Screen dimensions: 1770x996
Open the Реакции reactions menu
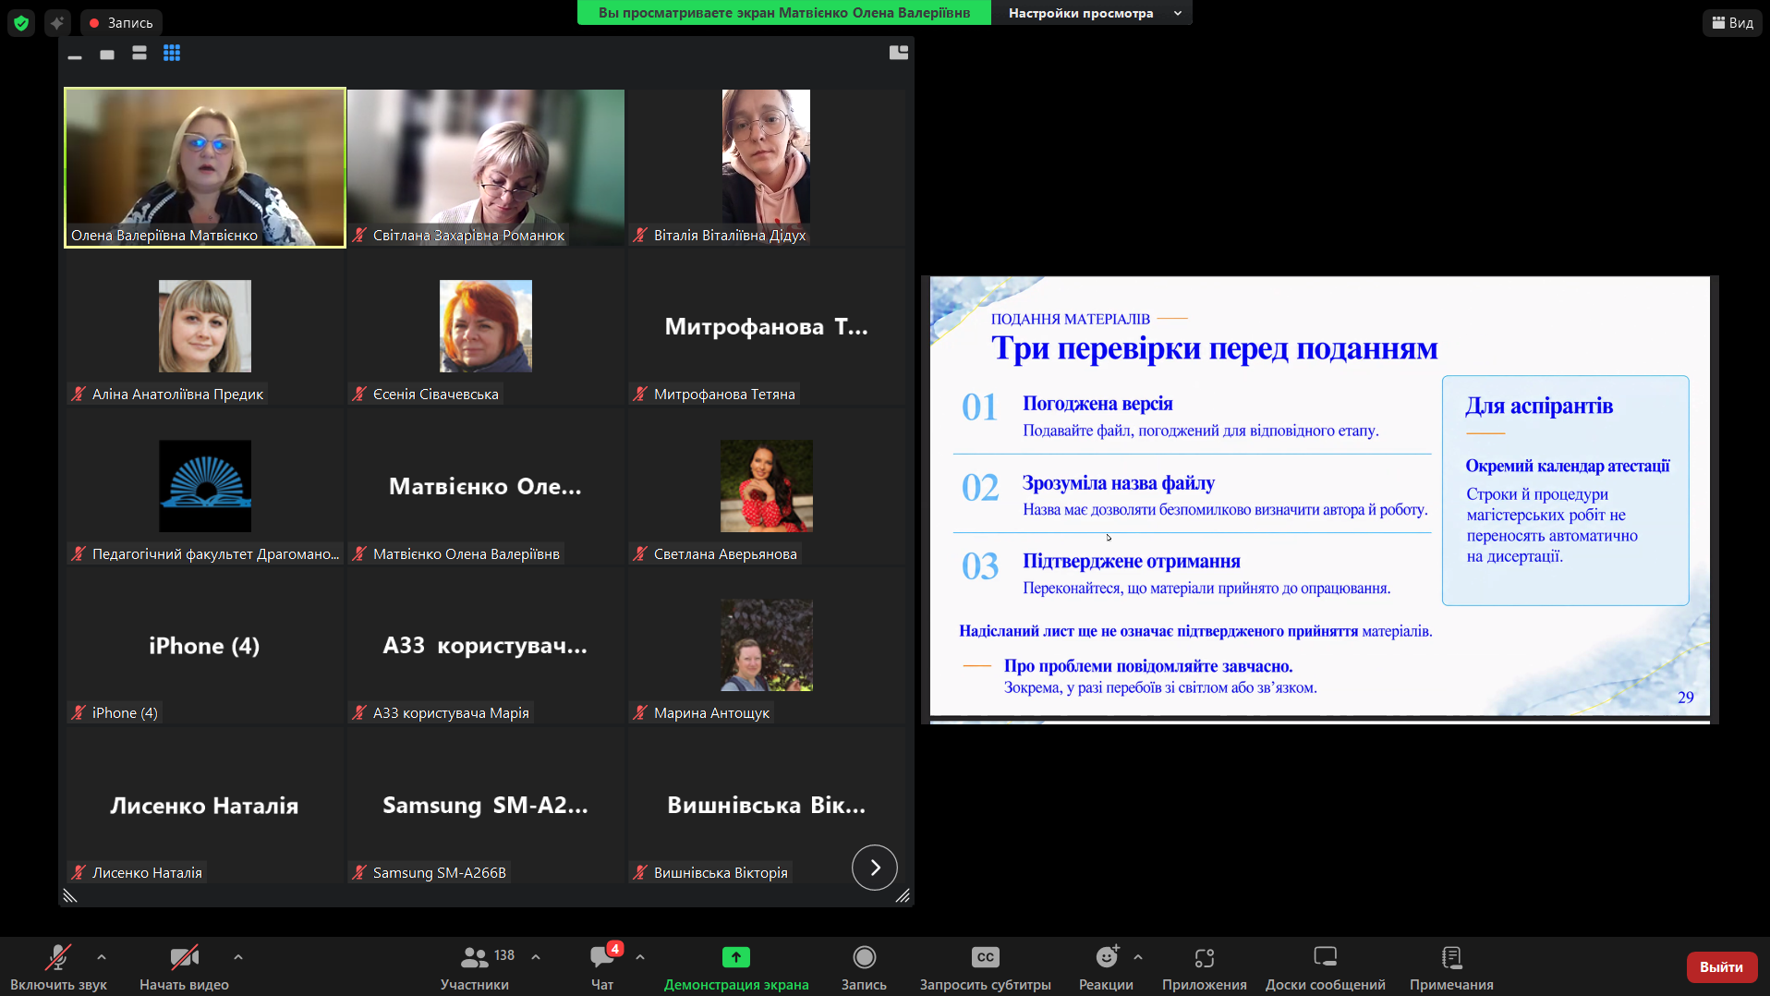[1106, 966]
